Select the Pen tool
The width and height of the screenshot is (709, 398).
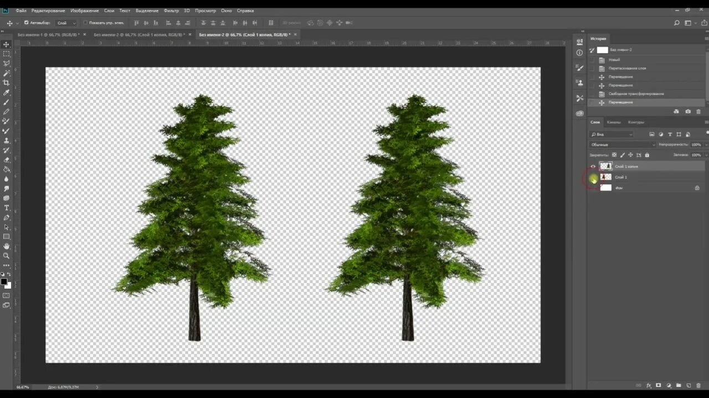point(7,217)
